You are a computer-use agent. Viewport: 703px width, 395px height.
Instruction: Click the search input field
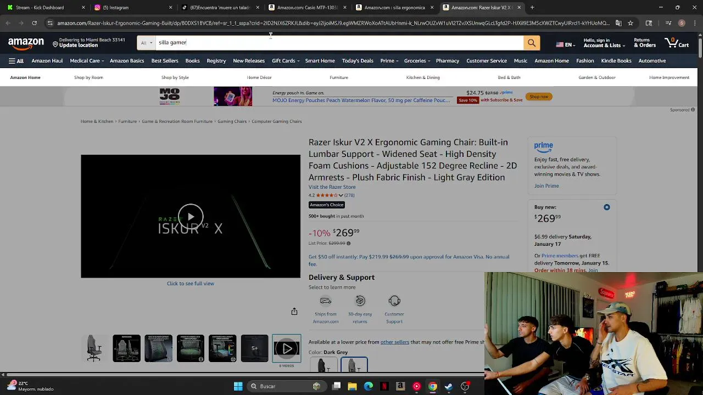coord(339,43)
